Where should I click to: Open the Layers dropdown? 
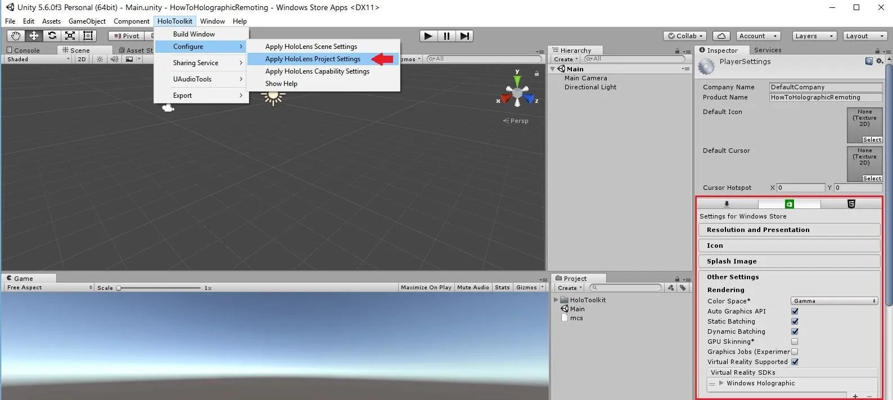814,36
